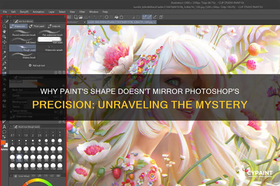Click the transparent color checker swatch

[4, 149]
